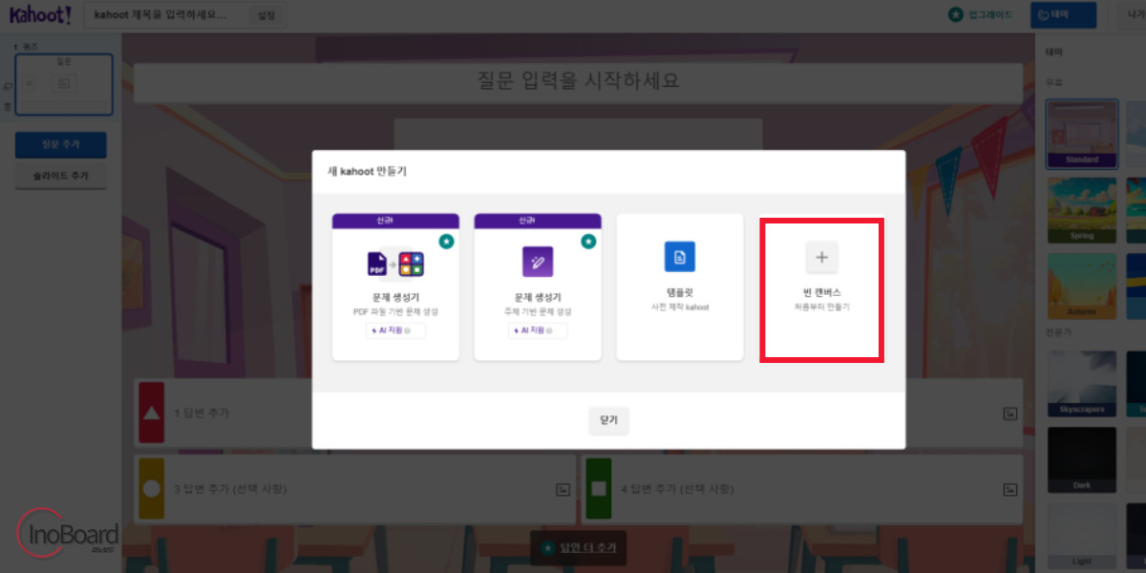Click the 빈 캔버스 label text
Screen dimensions: 1146x573
(822, 292)
